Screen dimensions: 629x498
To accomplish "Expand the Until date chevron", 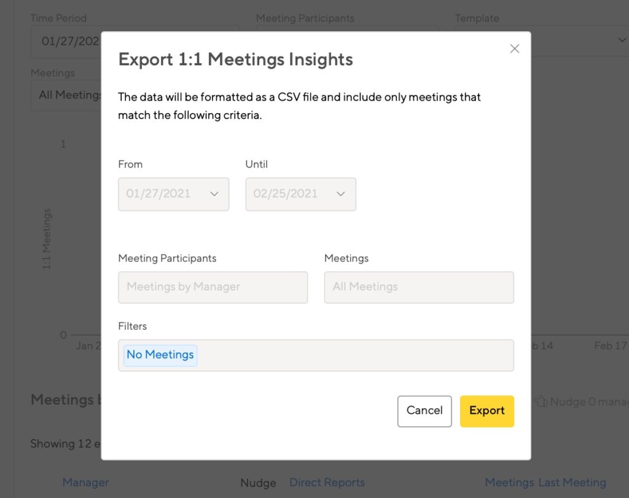I will coord(341,194).
